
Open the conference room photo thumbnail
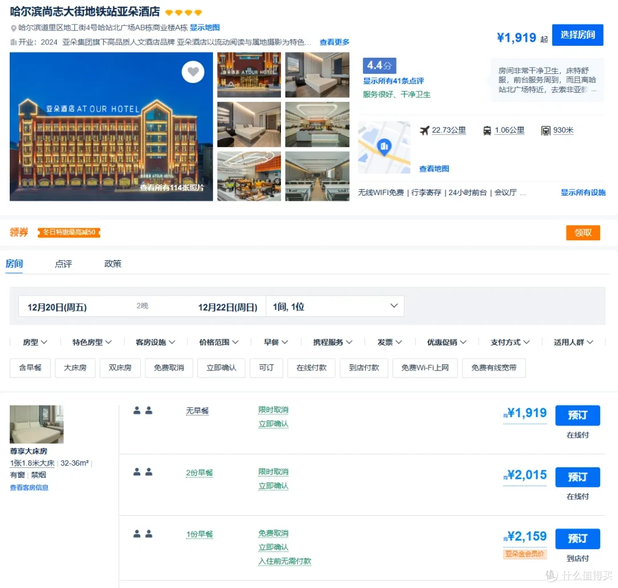tap(317, 176)
